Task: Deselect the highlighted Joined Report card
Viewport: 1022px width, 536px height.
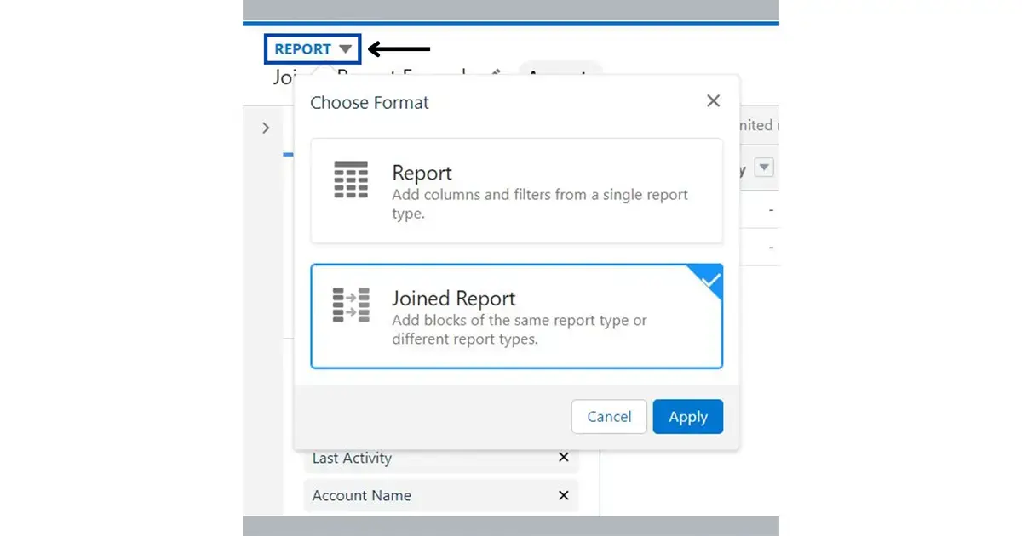Action: 515,316
